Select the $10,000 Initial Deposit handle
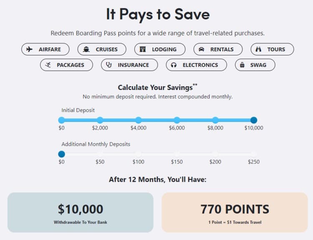The height and width of the screenshot is (240, 313). [254, 120]
